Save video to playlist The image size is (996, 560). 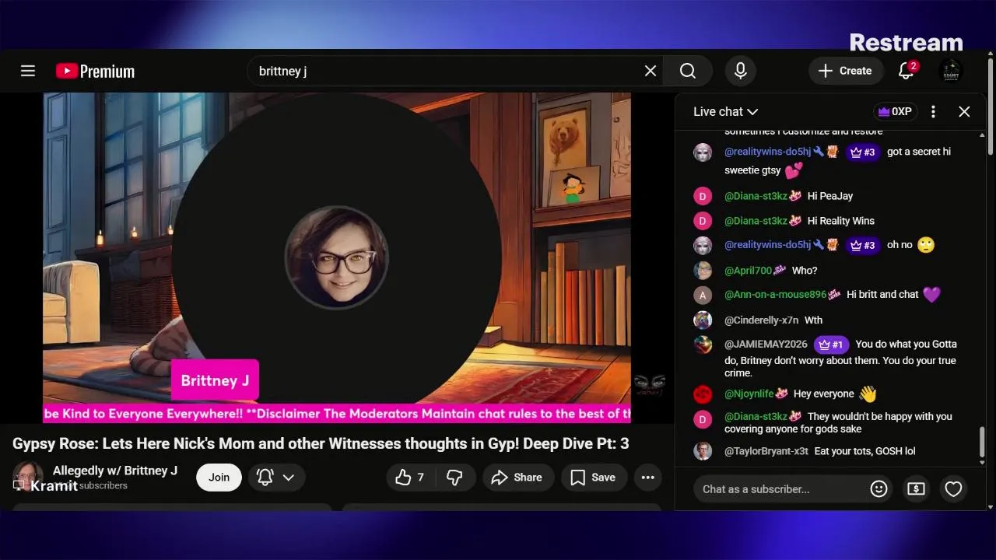[593, 478]
